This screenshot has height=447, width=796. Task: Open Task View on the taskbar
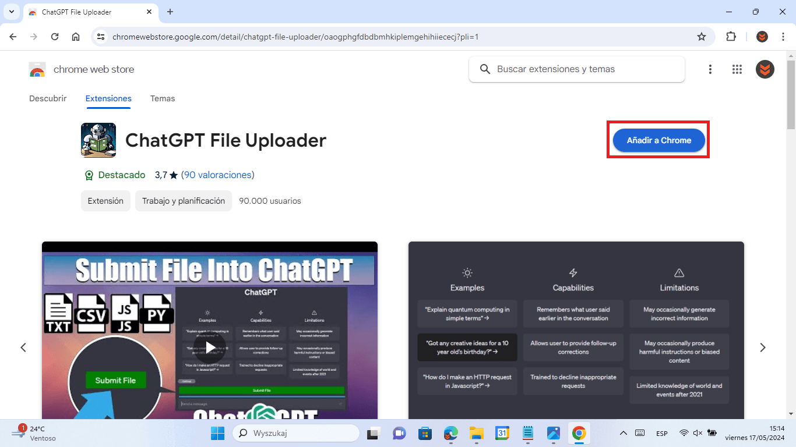[x=373, y=433]
